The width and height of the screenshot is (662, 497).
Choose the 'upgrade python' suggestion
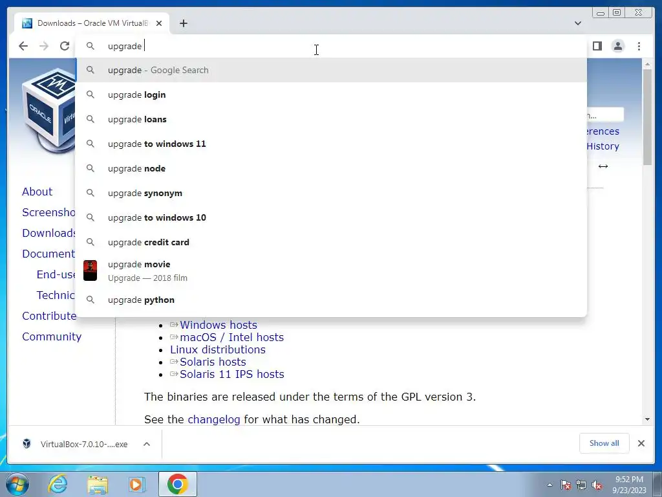(x=331, y=300)
